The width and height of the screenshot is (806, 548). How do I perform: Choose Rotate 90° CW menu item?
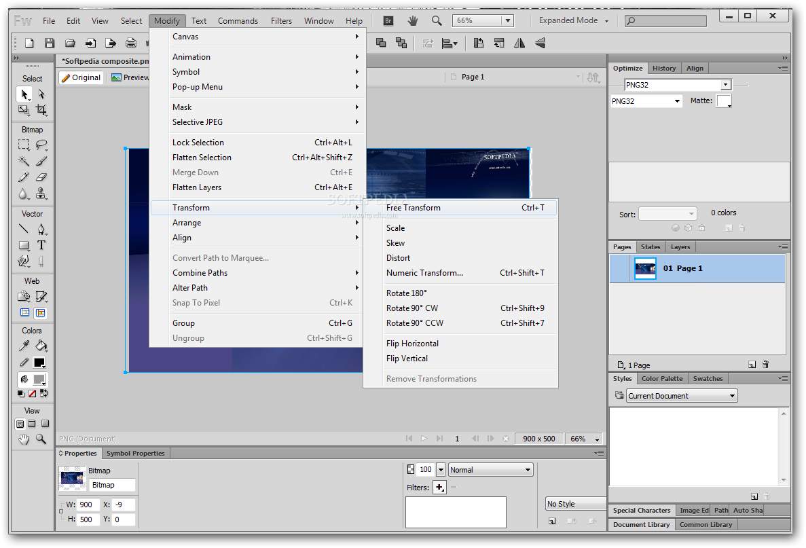point(460,308)
